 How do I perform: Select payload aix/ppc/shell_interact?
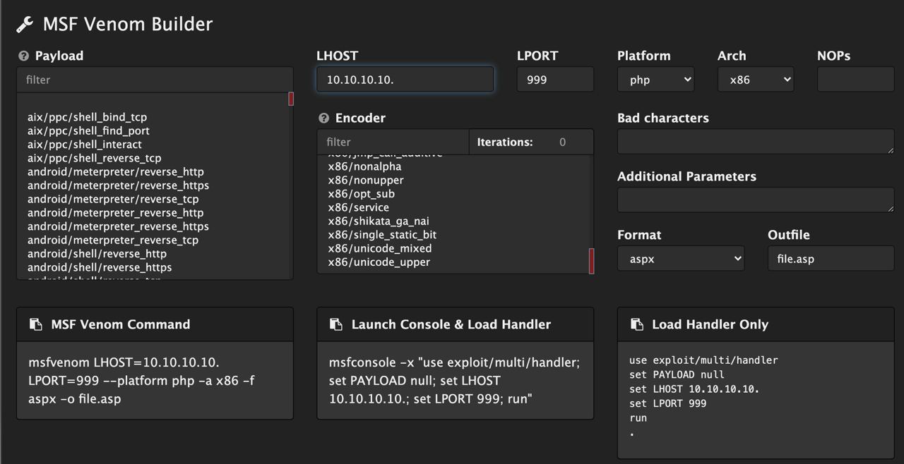click(x=85, y=145)
